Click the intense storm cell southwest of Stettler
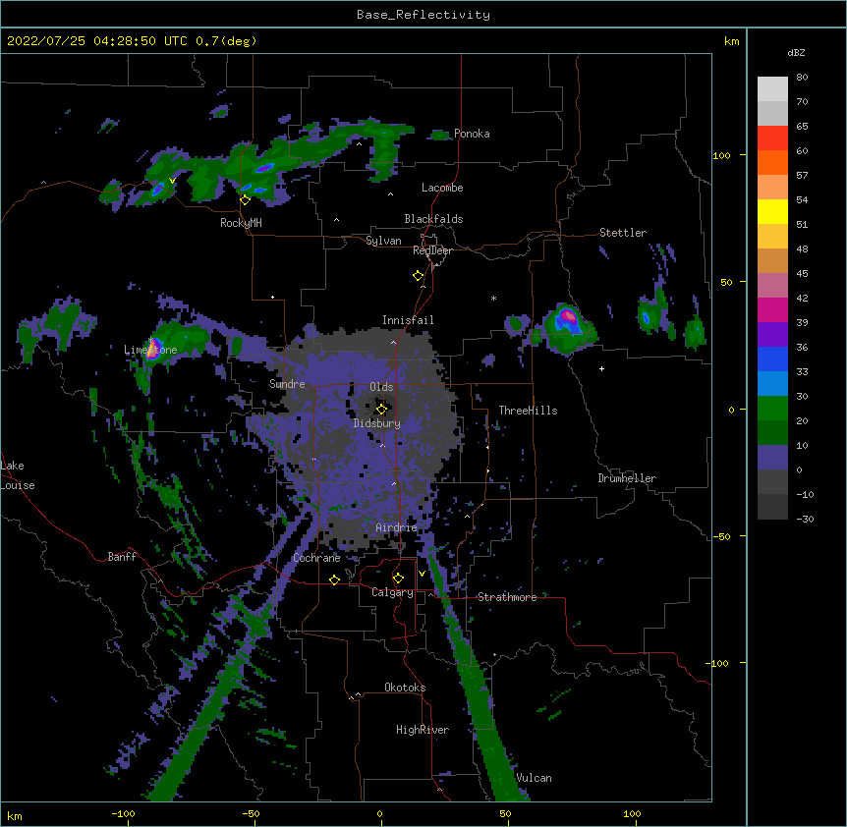The height and width of the screenshot is (827, 847). click(x=568, y=319)
